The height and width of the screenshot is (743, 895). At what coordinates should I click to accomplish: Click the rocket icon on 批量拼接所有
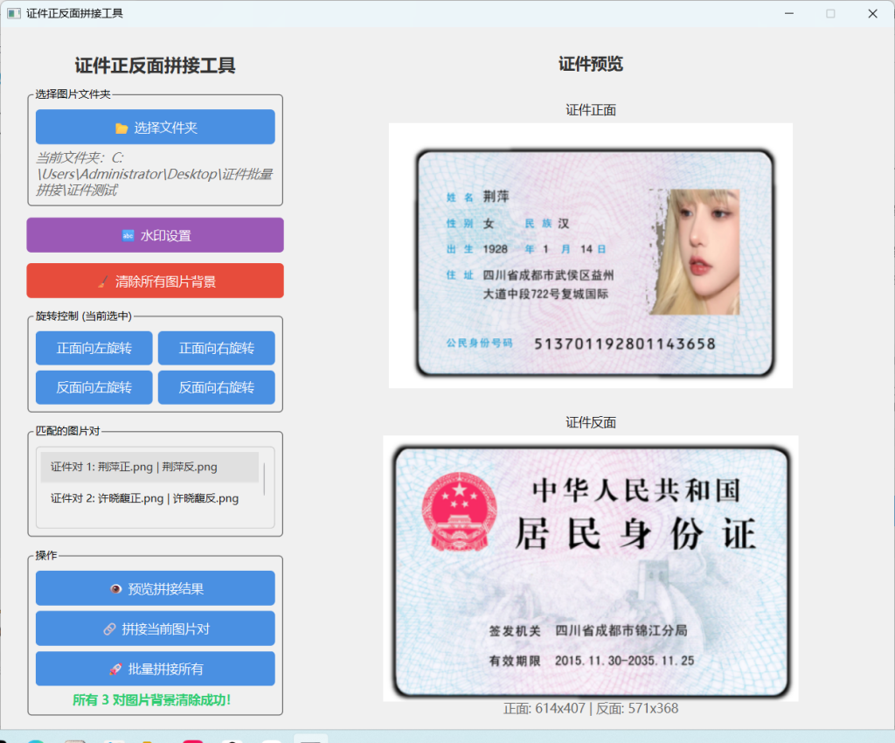[115, 670]
